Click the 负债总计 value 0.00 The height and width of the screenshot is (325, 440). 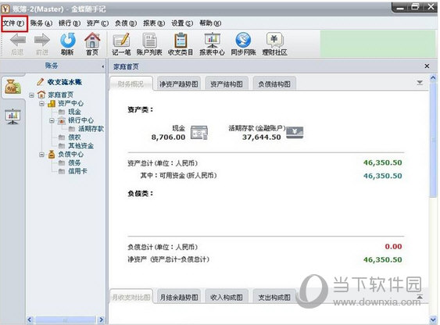(x=393, y=246)
